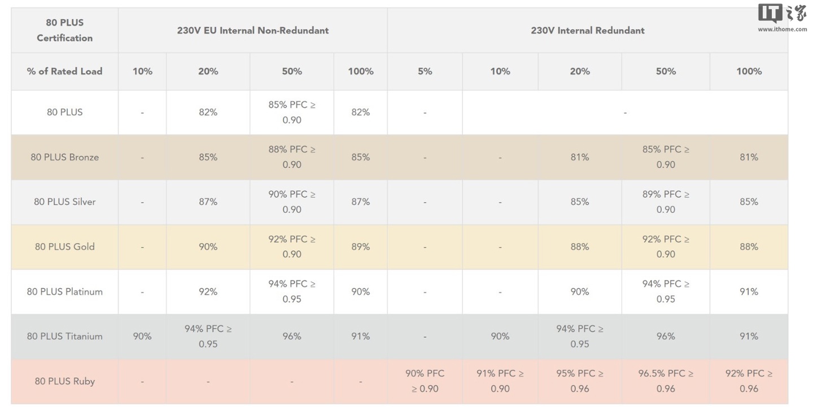
Task: Select the 80 PLUS Platinum row label
Action: 65,292
